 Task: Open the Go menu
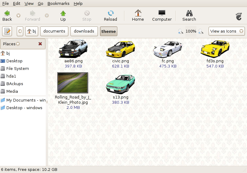click(x=41, y=3)
